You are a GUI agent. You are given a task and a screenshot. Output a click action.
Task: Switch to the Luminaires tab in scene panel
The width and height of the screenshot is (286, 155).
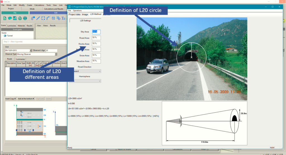[12, 26]
